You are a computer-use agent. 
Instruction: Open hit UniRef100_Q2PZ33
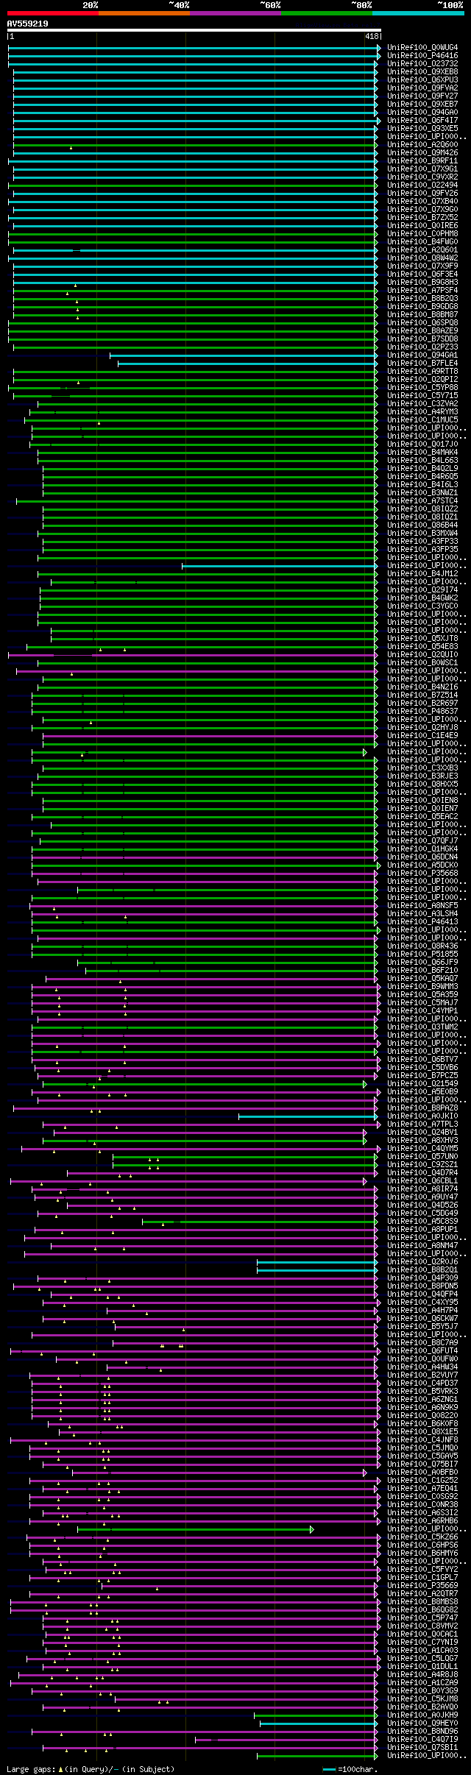point(422,347)
